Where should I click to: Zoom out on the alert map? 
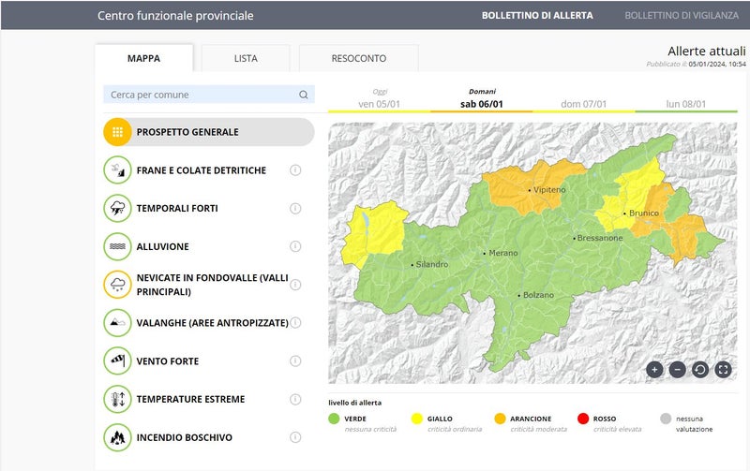coord(677,369)
